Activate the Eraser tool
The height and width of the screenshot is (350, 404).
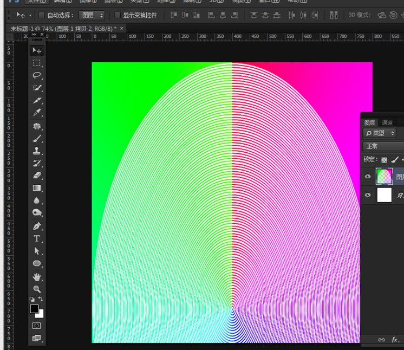click(37, 176)
